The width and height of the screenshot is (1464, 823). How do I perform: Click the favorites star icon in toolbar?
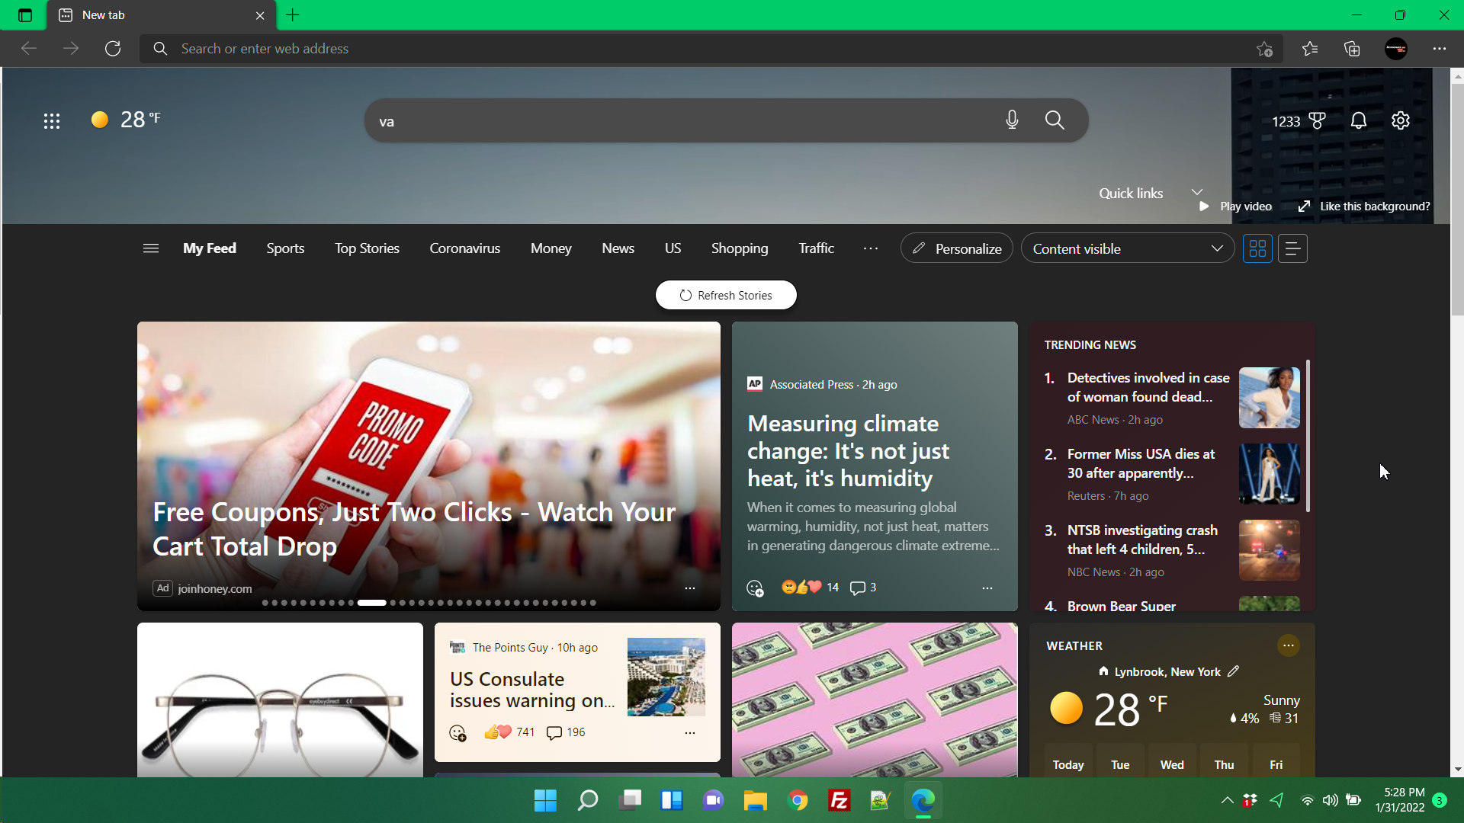pos(1310,48)
